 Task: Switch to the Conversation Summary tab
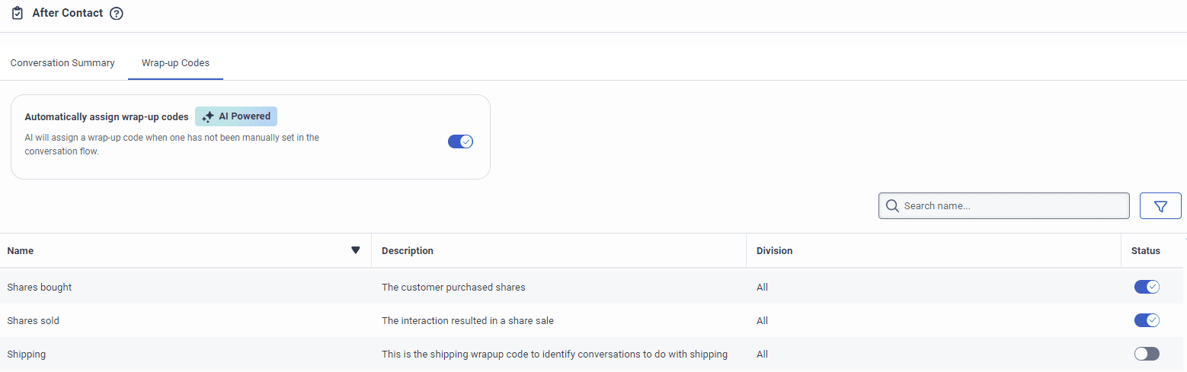tap(62, 63)
